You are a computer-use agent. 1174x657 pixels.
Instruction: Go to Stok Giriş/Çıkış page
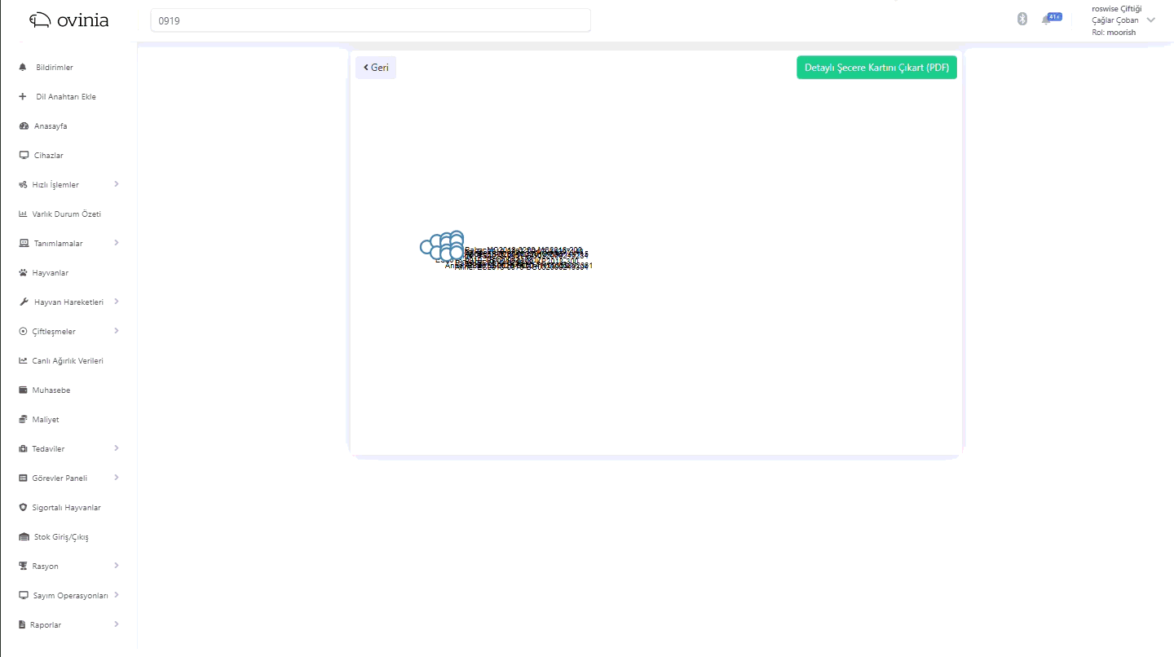[61, 537]
